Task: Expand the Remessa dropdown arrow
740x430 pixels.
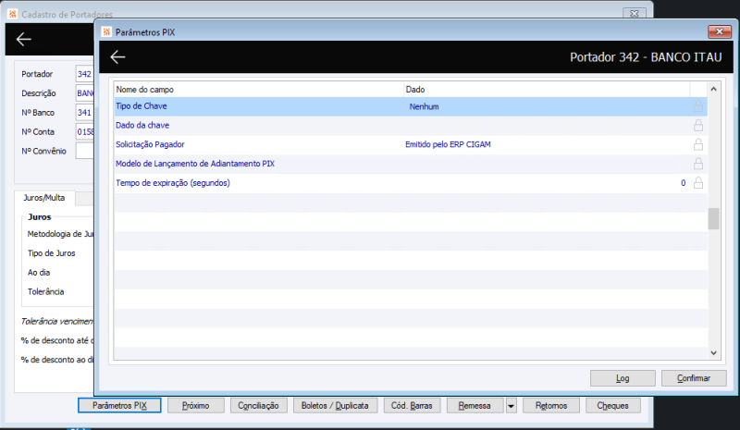Action: point(511,405)
